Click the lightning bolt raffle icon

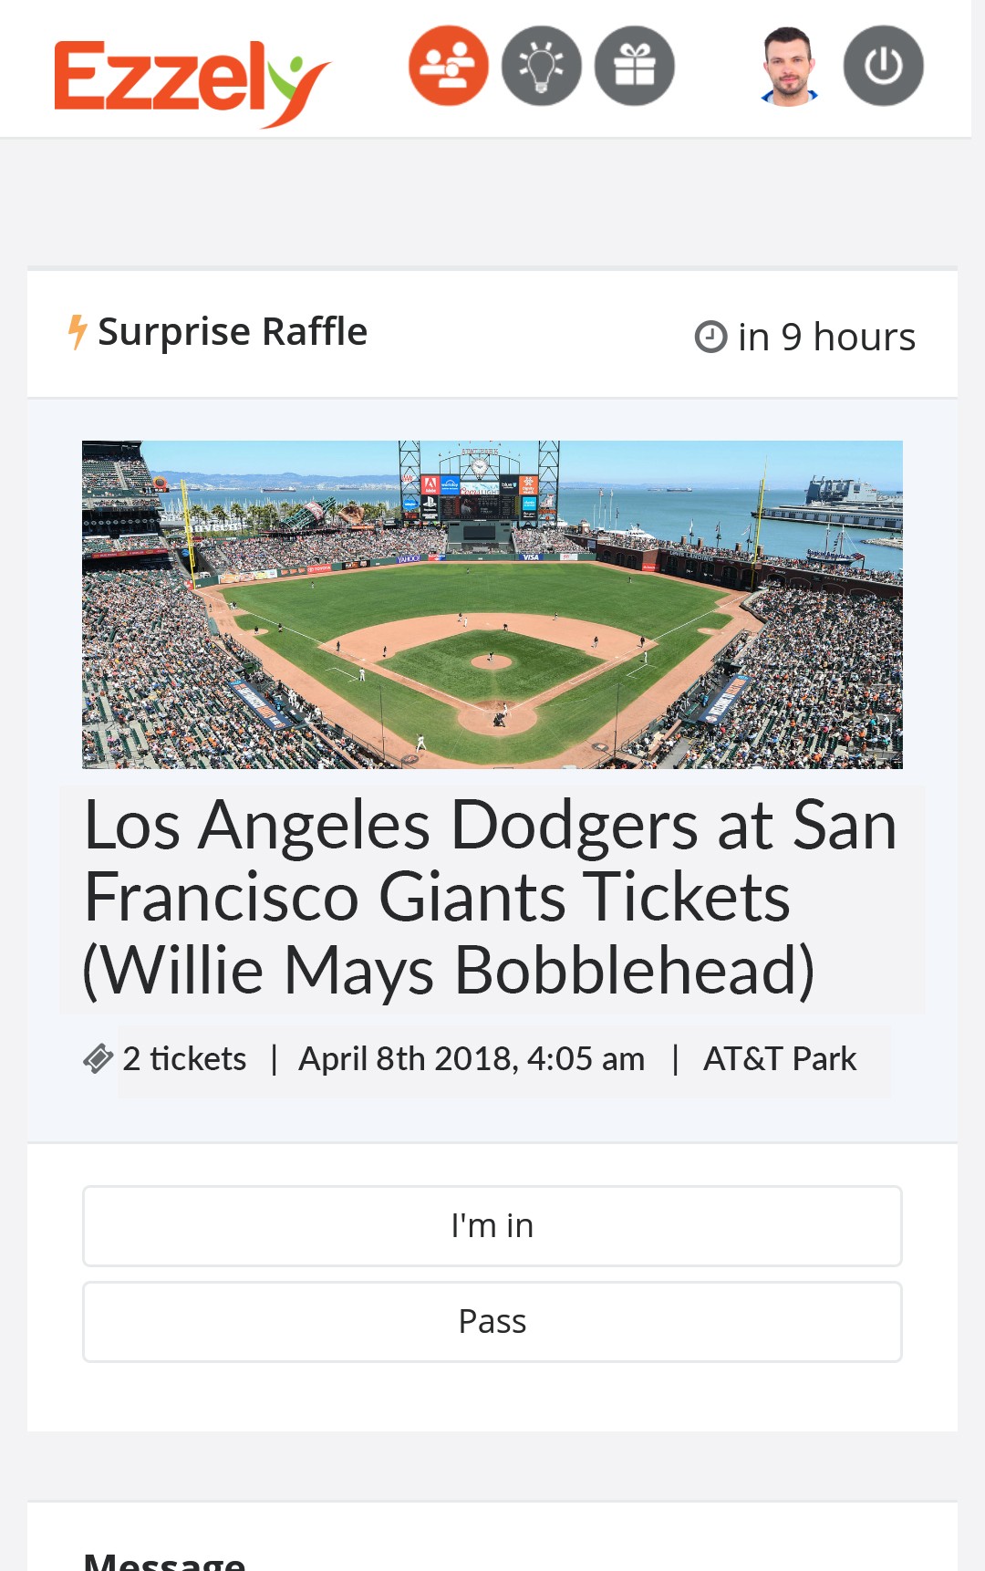78,332
